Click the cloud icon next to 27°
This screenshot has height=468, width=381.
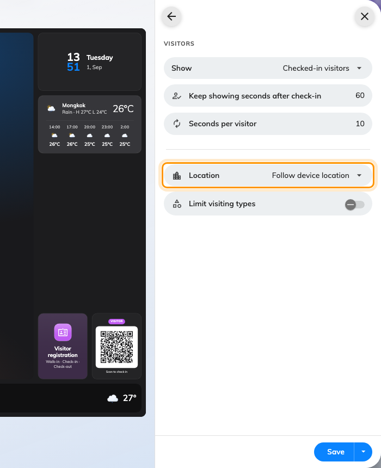(113, 398)
